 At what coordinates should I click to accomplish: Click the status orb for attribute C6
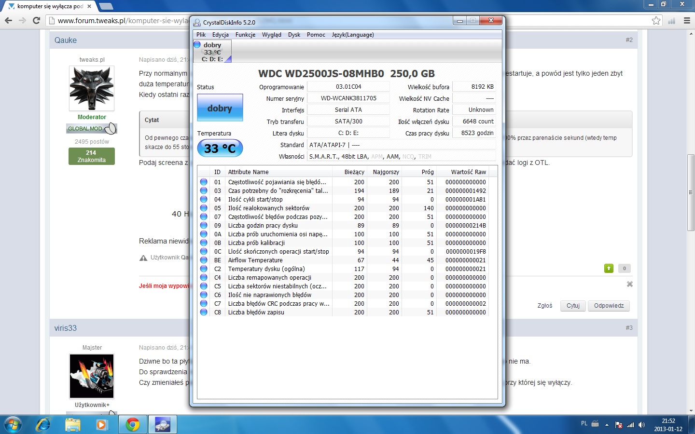(204, 295)
